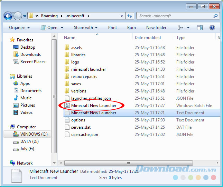This screenshot has height=187, width=223.
Task: Expand the arrow after Roaming in breadcrumb
Action: pyautogui.click(x=62, y=16)
